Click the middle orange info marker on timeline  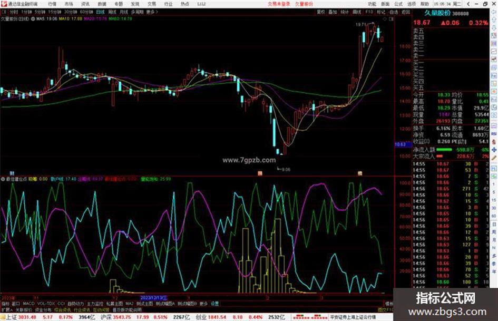tap(260, 173)
